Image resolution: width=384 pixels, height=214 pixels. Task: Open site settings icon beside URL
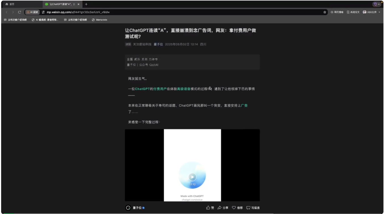pos(43,12)
